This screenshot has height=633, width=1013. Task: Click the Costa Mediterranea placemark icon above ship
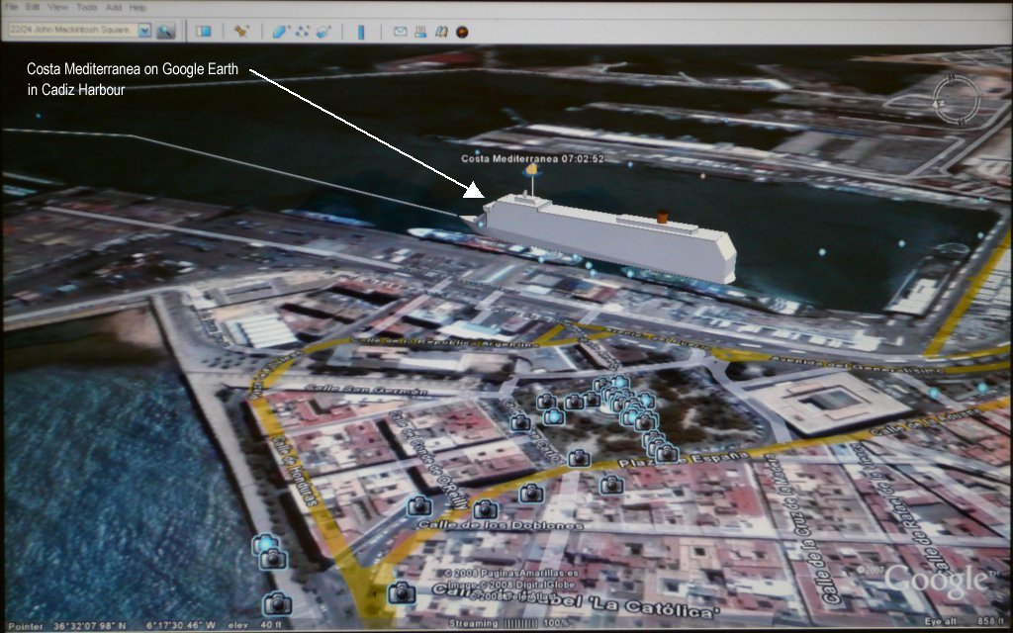tap(531, 170)
